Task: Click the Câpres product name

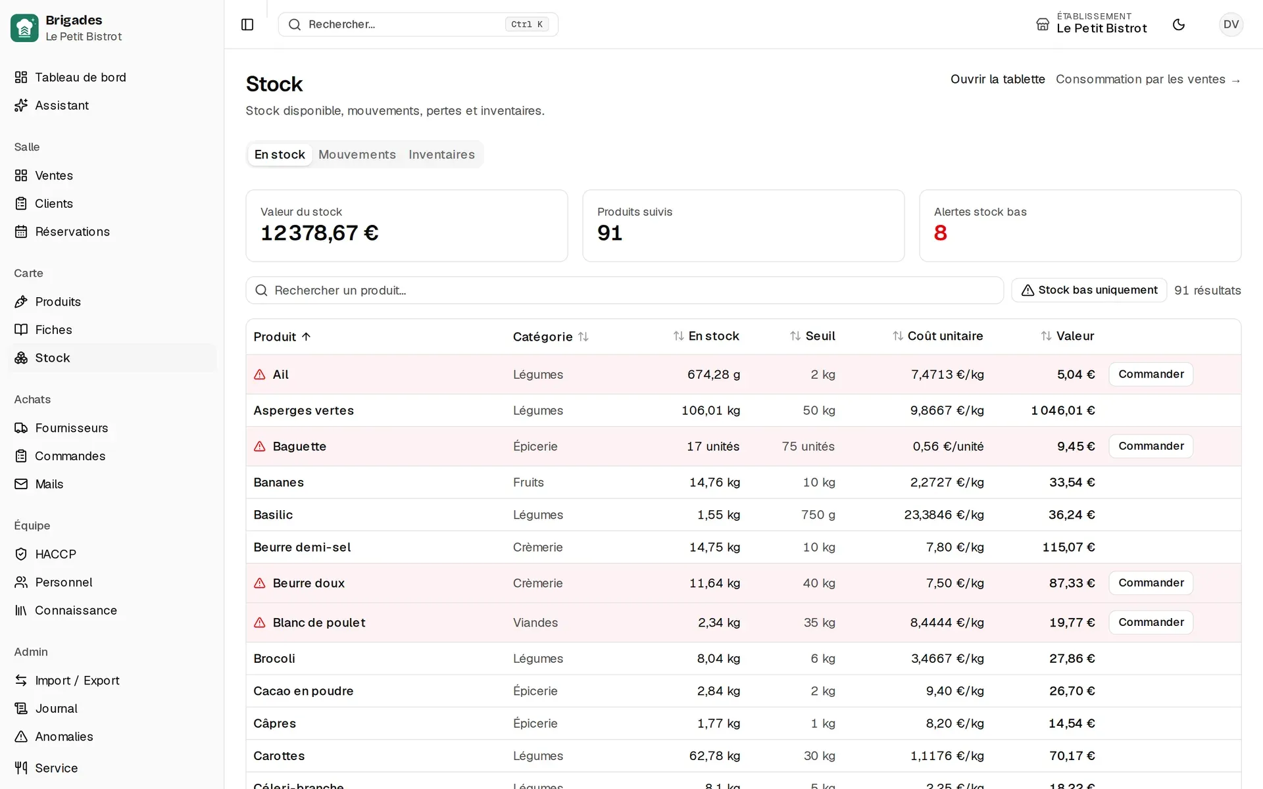Action: [x=274, y=723]
